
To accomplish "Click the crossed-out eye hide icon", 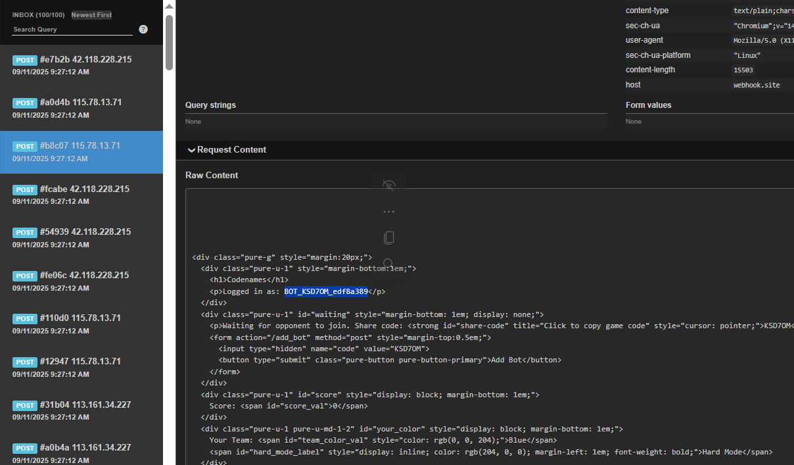I will tap(388, 185).
